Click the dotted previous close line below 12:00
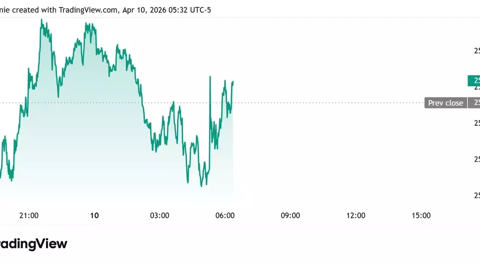The height and width of the screenshot is (263, 480). 356,103
